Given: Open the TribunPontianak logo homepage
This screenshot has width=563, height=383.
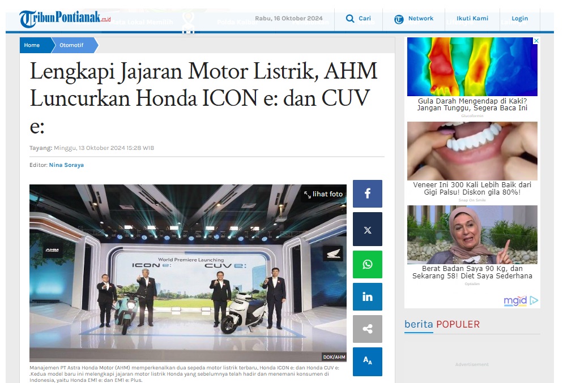Looking at the screenshot, I should (x=65, y=19).
